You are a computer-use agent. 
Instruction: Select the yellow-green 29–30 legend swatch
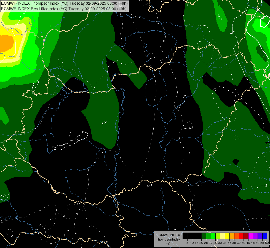pyautogui.click(x=218, y=236)
